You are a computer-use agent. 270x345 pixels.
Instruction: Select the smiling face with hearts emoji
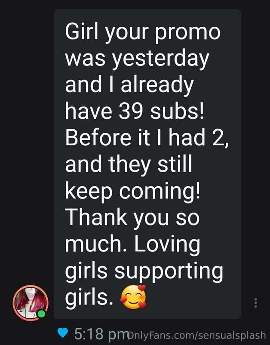(x=133, y=297)
